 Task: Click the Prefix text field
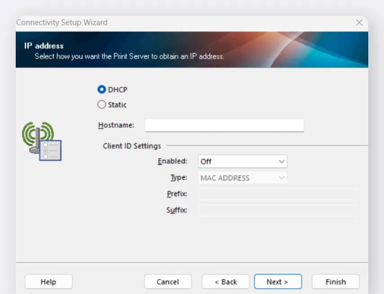coord(277,194)
